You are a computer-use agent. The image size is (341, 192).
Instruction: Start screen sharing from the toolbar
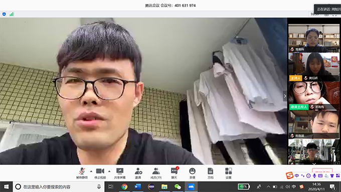click(120, 173)
